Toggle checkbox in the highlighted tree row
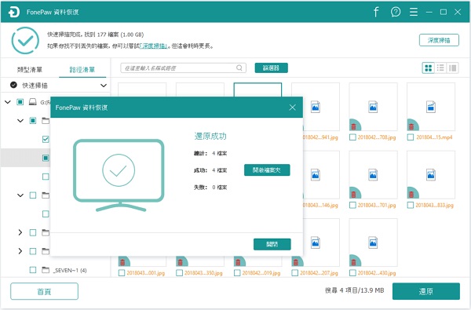Screen dimensions: 471x310 (x=46, y=158)
